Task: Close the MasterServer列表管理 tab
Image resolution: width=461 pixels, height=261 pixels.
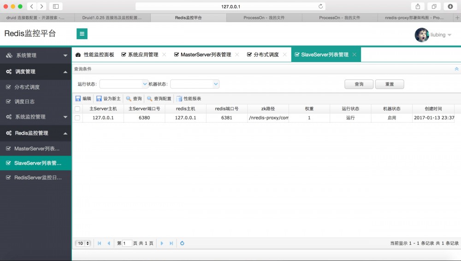Action: click(x=237, y=54)
